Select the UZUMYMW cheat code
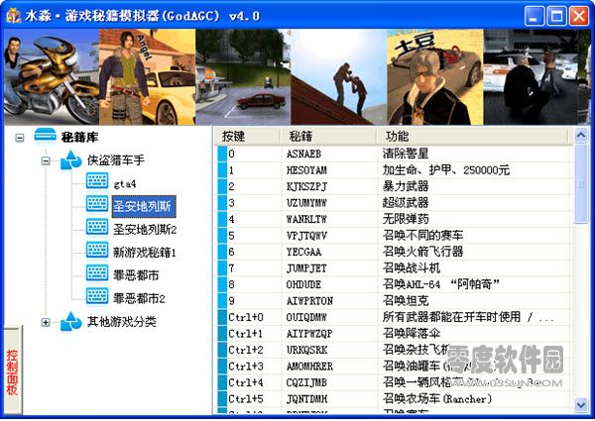 tap(306, 203)
